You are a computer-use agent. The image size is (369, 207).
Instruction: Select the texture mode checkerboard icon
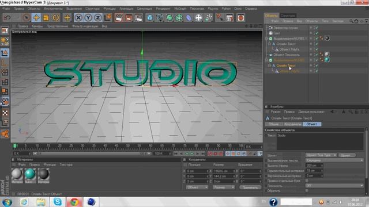click(5, 113)
